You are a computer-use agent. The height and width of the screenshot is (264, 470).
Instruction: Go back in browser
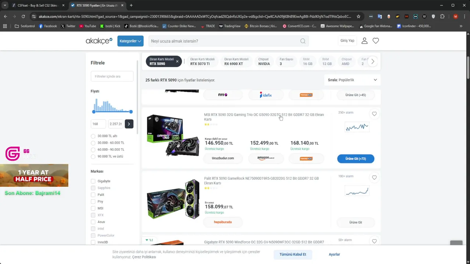point(6,16)
